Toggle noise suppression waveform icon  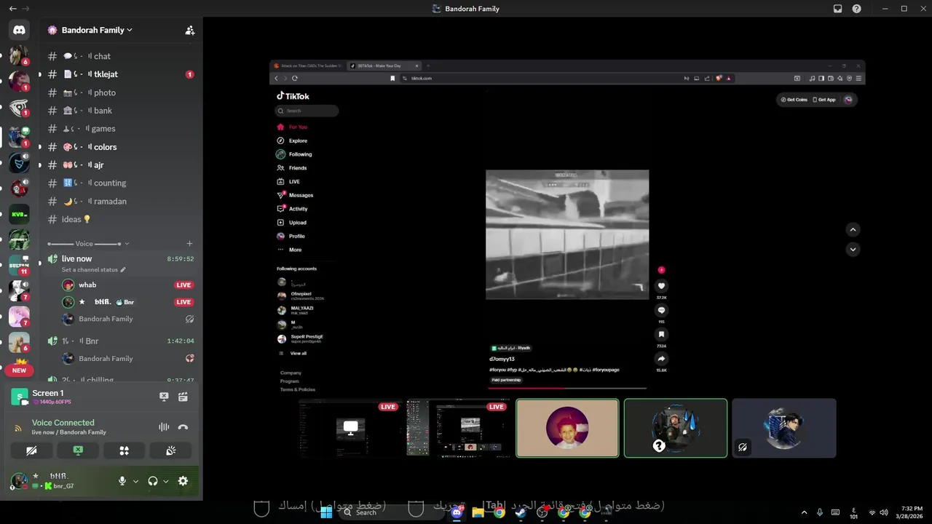click(164, 427)
